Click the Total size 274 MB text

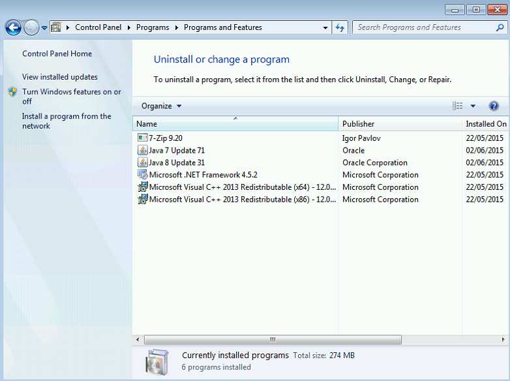click(x=323, y=356)
